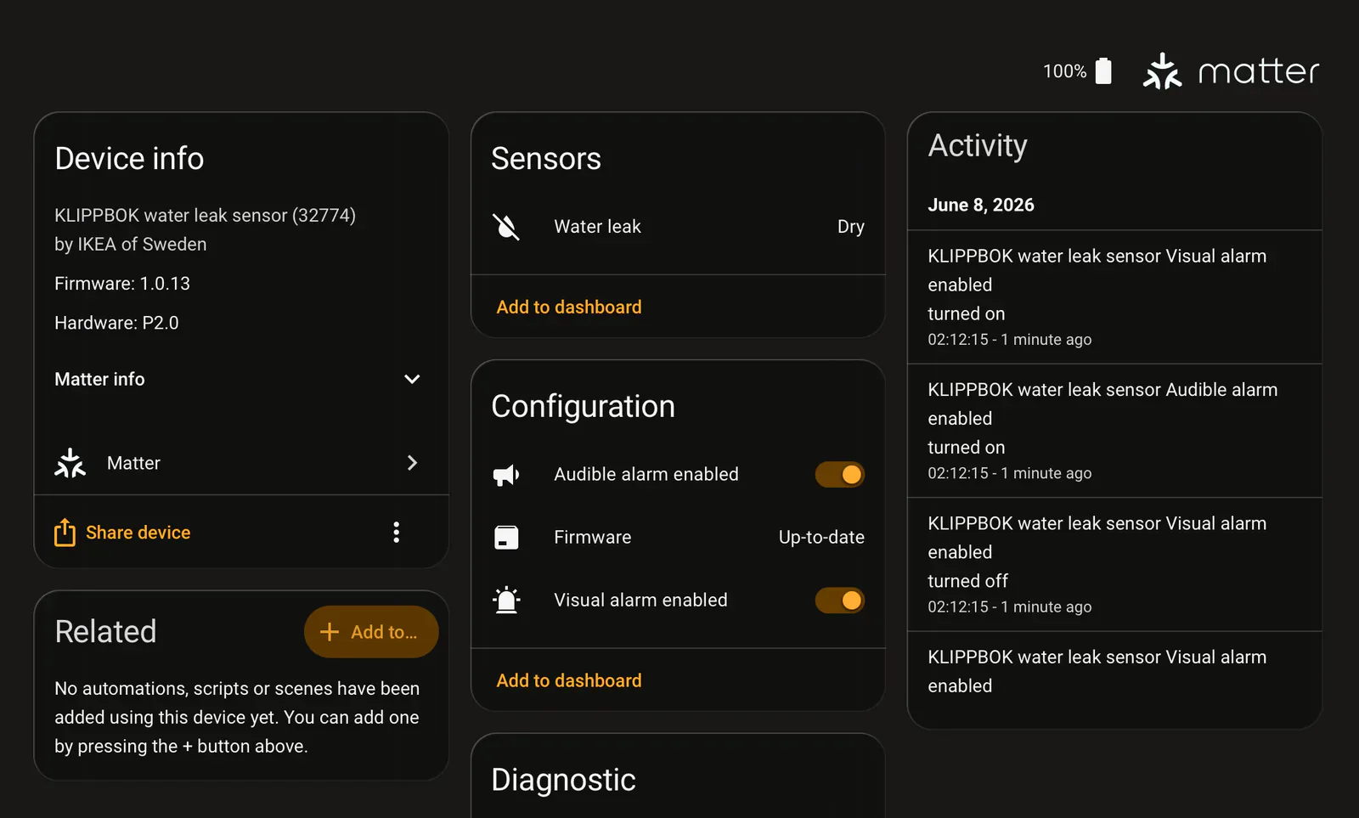This screenshot has width=1359, height=818.
Task: Open the Matter integration chevron
Action: point(412,463)
